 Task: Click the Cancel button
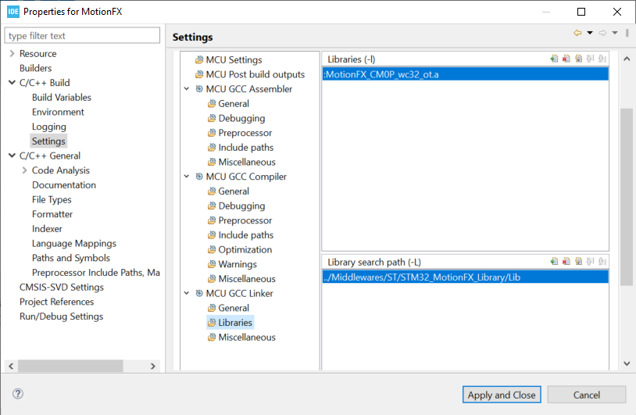pyautogui.click(x=587, y=395)
